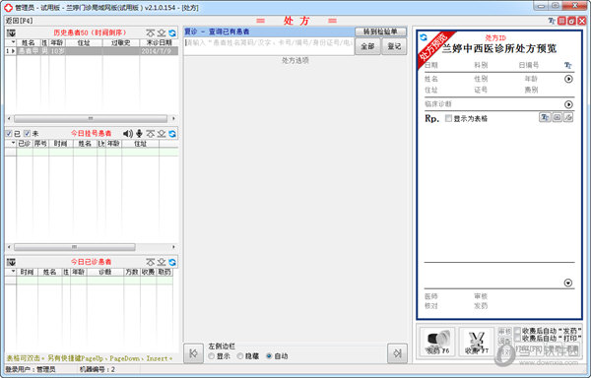This screenshot has height=378, width=591.
Task: Toggle the 已 checkbox
Action: (9, 133)
